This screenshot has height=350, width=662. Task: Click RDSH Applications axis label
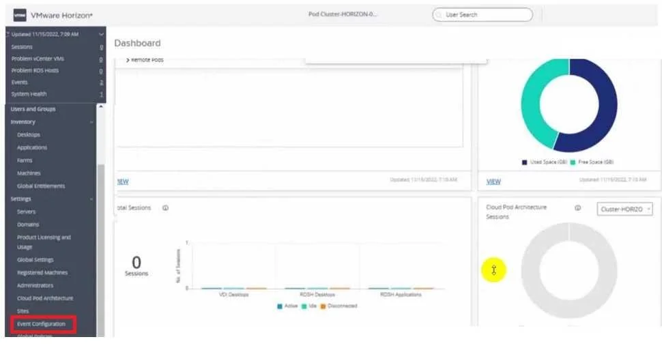point(401,294)
